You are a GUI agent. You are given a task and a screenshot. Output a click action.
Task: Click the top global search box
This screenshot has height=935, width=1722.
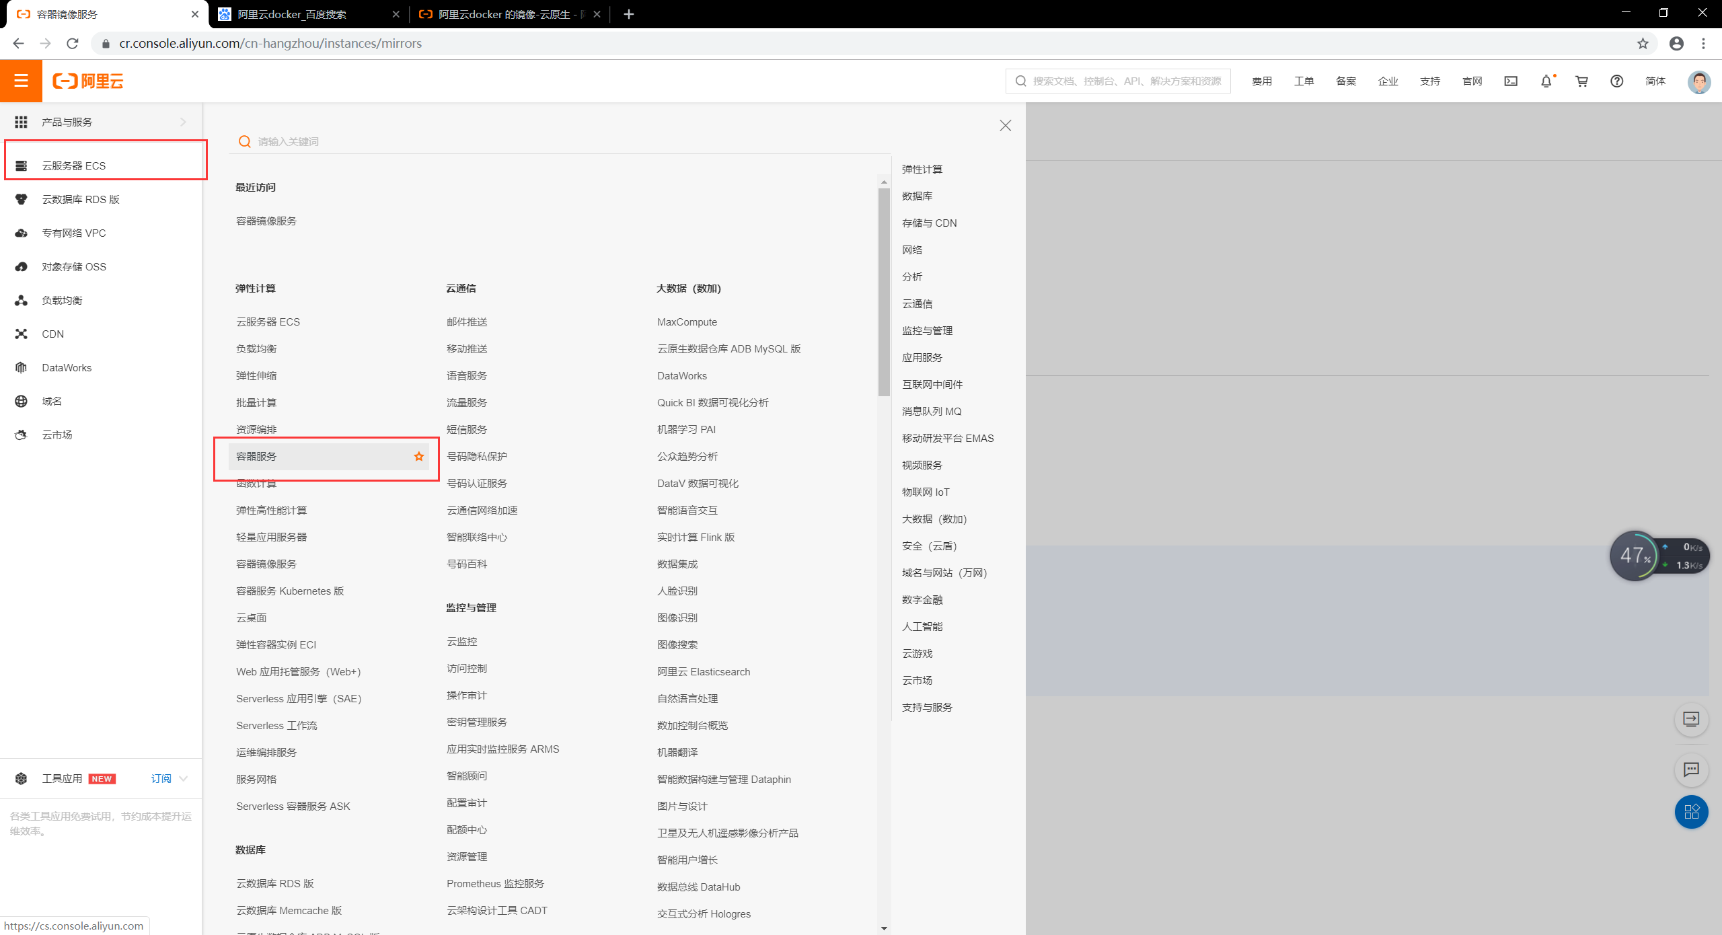(x=1118, y=81)
